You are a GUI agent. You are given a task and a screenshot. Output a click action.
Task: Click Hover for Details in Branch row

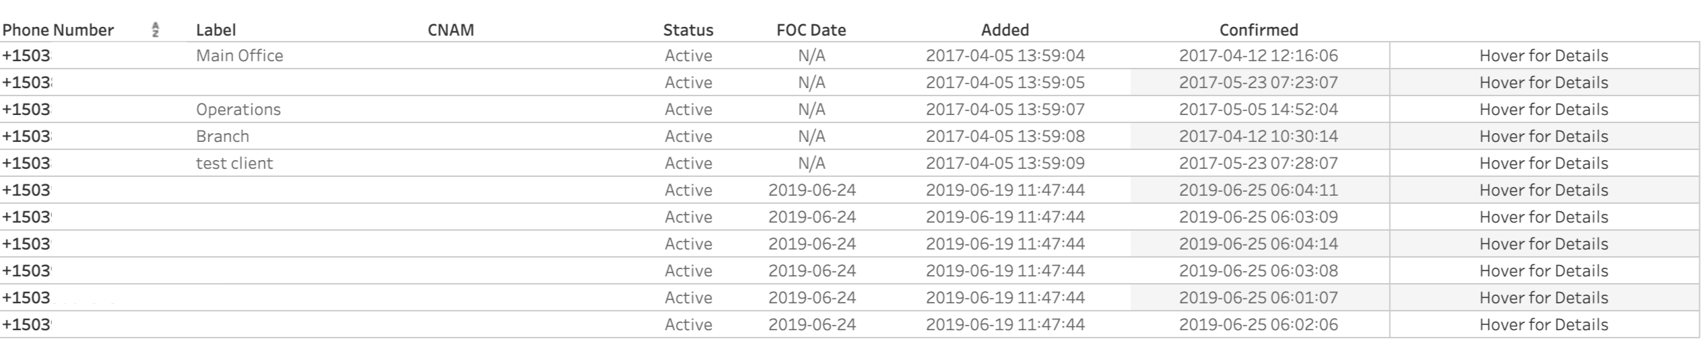pos(1543,137)
